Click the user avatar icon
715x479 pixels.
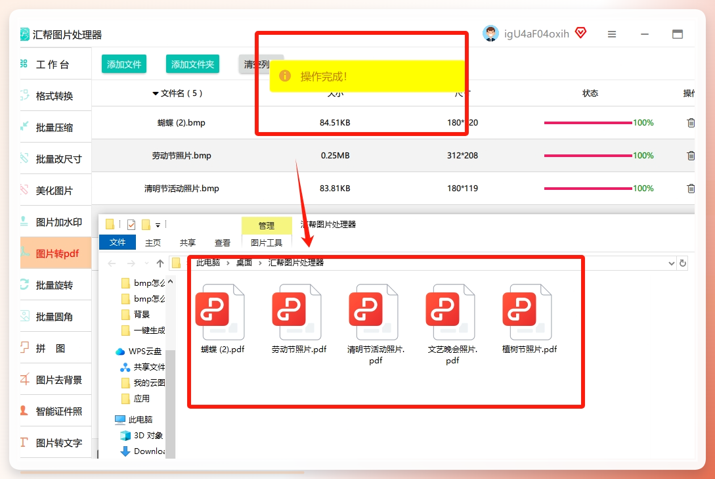tap(490, 34)
